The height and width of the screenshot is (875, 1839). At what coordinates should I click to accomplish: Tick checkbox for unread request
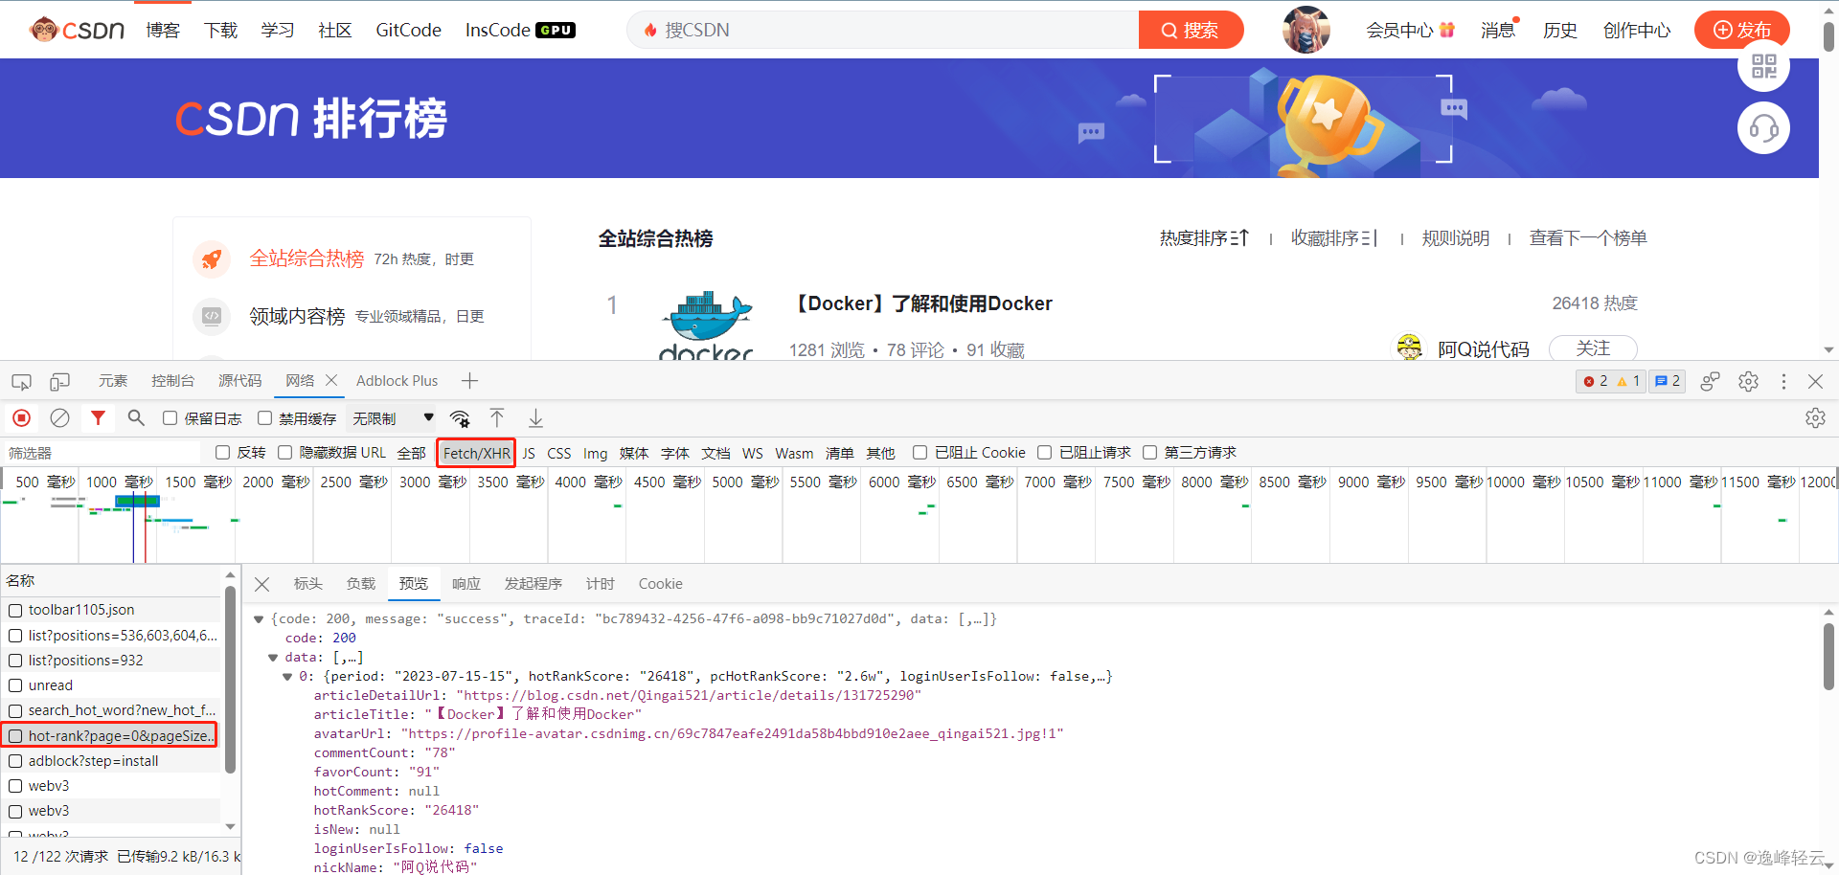pos(15,685)
